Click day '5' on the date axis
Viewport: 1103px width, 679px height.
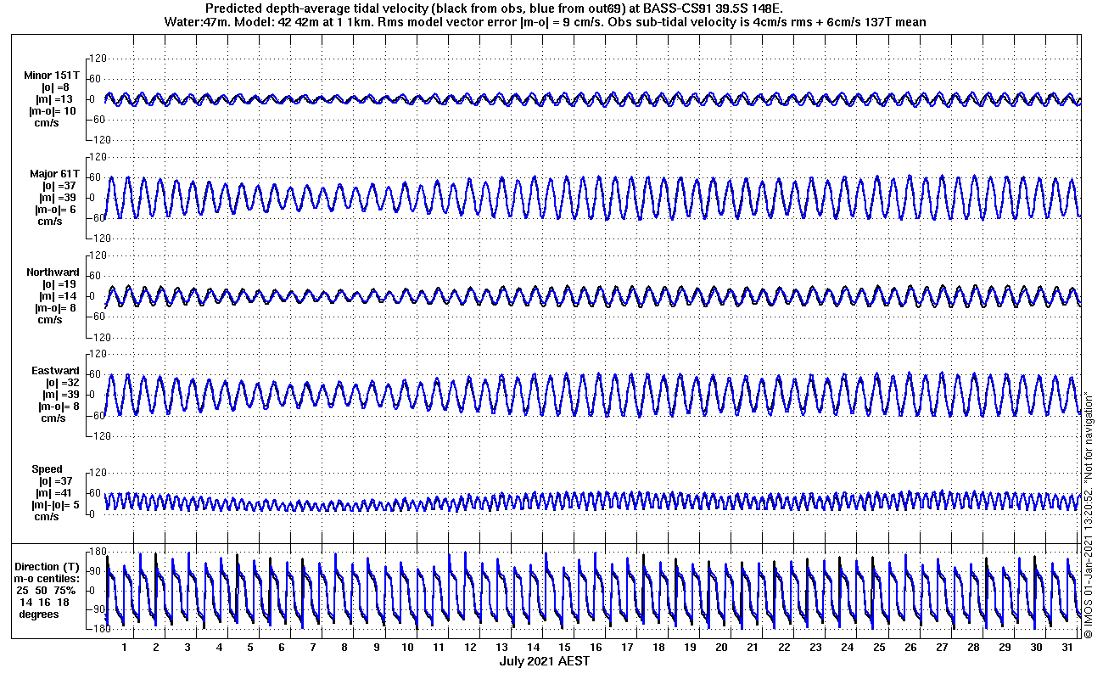250,648
